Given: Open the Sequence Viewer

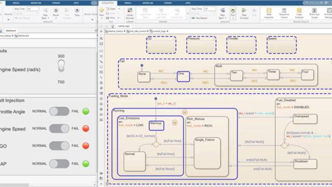Looking at the screenshot, I should [284, 12].
